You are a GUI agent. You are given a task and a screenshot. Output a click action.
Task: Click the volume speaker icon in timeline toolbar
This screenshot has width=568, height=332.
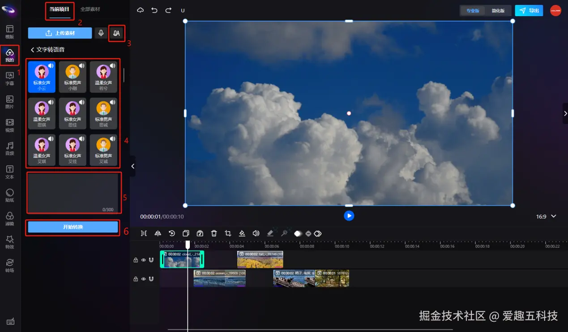[x=256, y=233]
